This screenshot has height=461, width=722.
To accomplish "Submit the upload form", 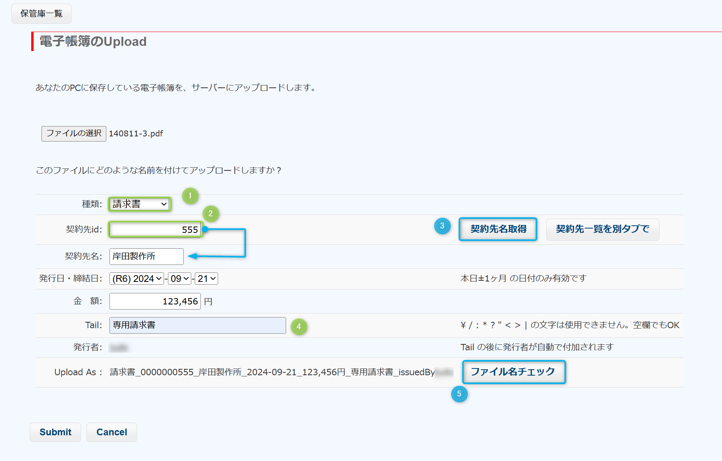I will coord(55,432).
